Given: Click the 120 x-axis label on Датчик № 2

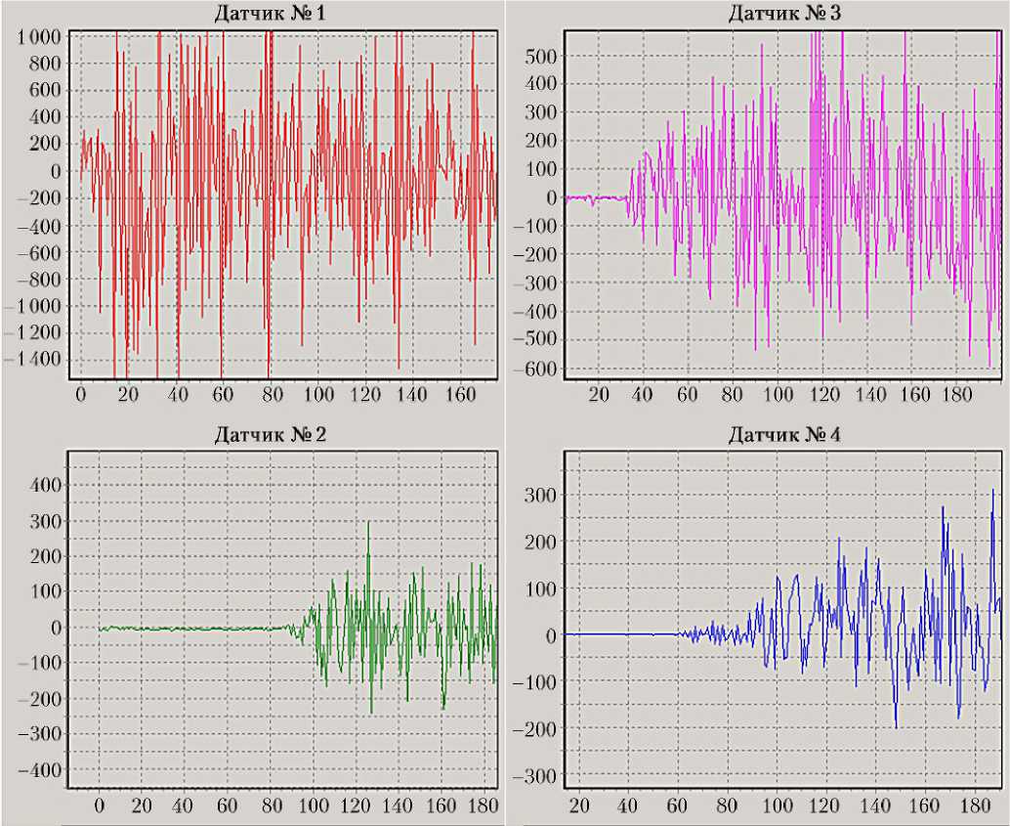Looking at the screenshot, I should click(357, 805).
